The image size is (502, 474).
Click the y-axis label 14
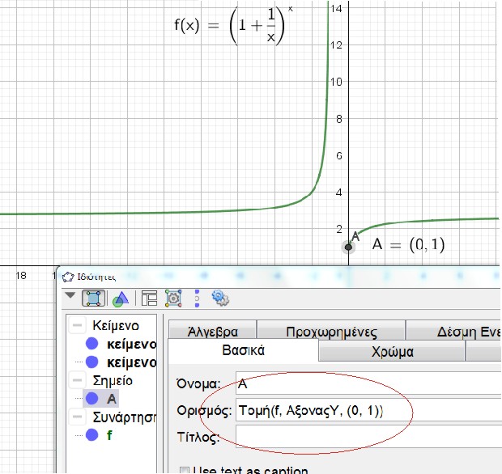[x=337, y=8]
